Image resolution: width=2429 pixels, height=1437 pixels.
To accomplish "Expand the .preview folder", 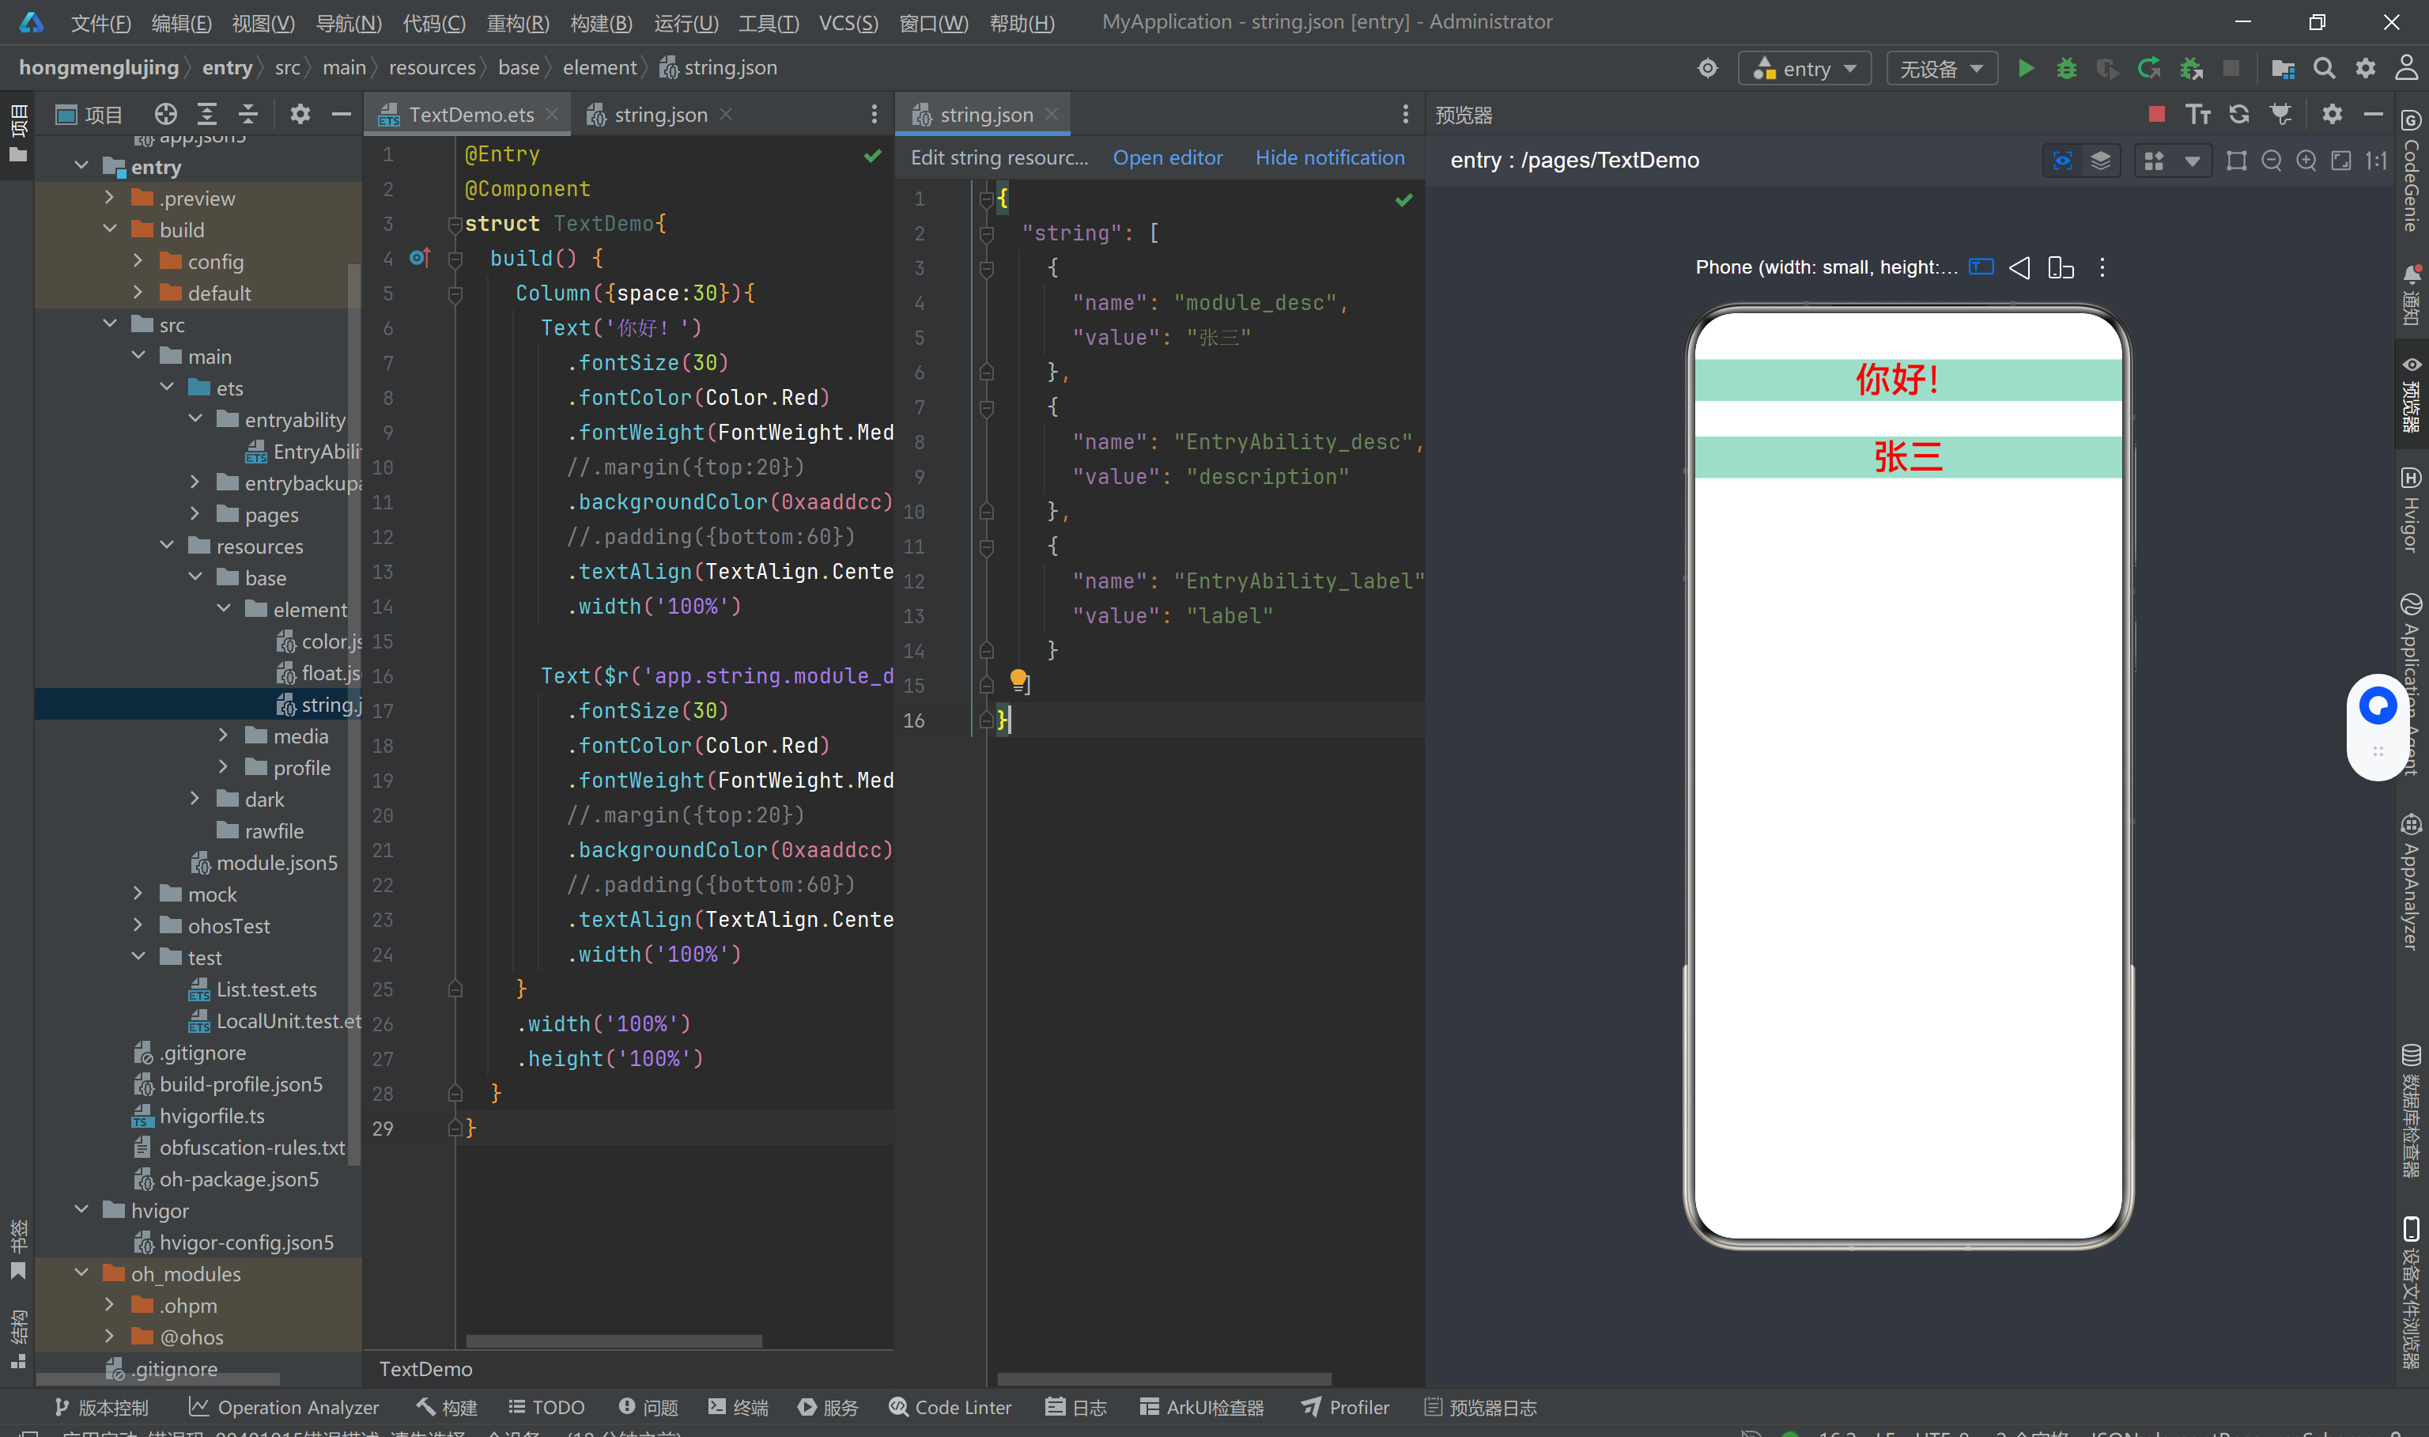I will (109, 198).
